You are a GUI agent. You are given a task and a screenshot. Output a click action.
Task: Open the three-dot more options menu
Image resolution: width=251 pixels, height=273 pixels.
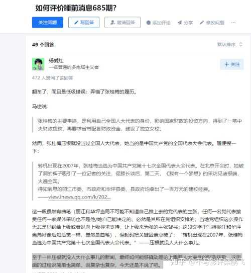[x=233, y=23]
